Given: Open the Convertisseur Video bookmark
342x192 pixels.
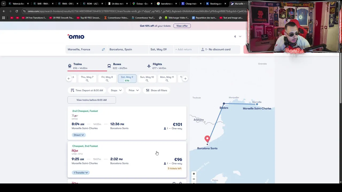Looking at the screenshot, I should [116, 18].
